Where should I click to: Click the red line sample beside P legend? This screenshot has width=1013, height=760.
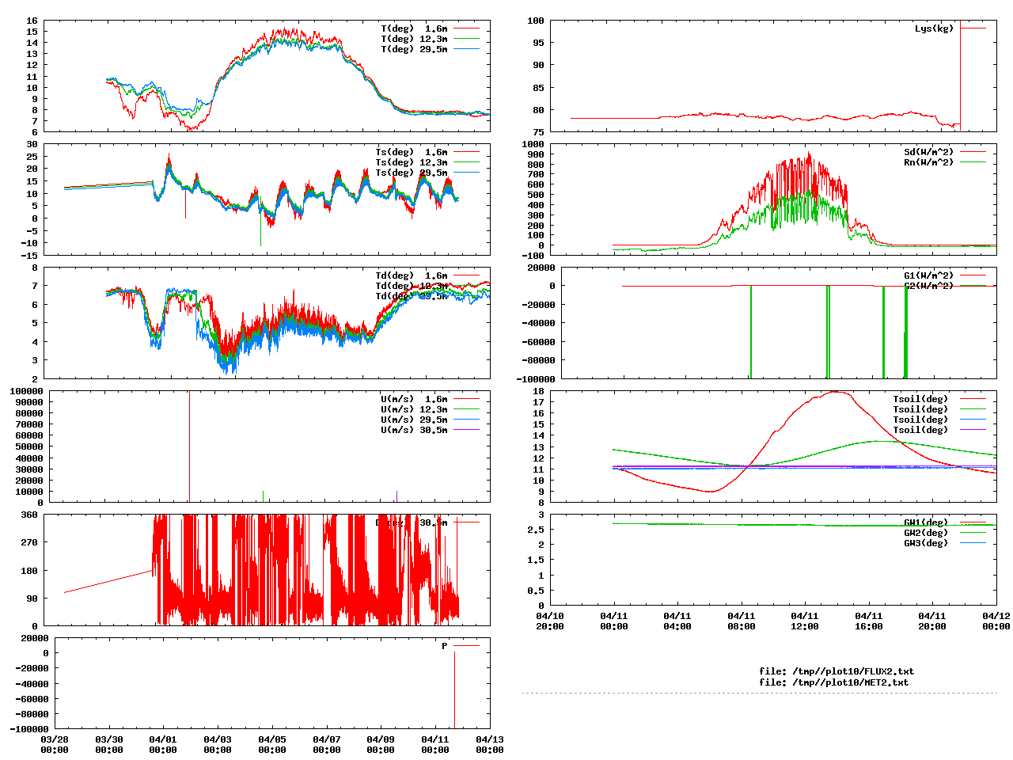[x=467, y=646]
